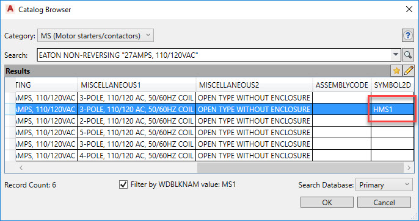Click the scroll left arrow
Screen dimensions: 419x221
[21, 167]
